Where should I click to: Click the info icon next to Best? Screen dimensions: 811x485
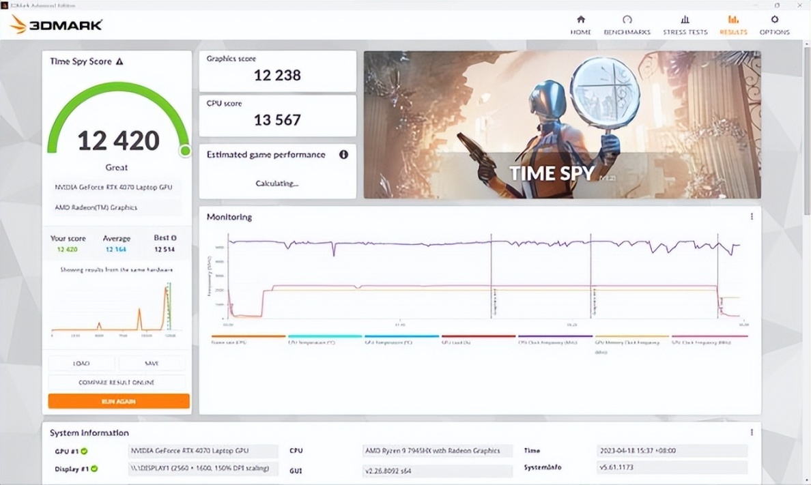173,238
